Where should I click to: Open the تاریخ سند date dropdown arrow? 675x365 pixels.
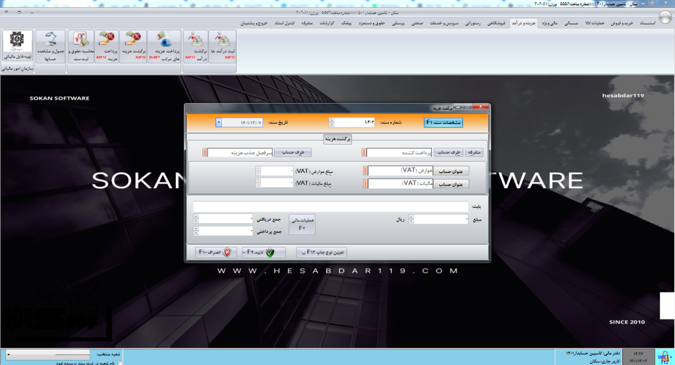coord(219,122)
